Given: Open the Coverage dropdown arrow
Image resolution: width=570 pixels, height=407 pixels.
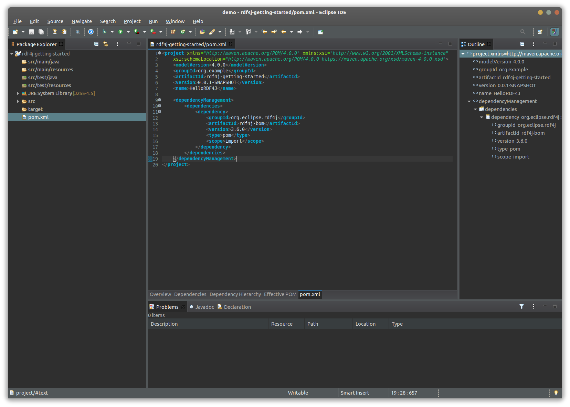Looking at the screenshot, I should [145, 32].
